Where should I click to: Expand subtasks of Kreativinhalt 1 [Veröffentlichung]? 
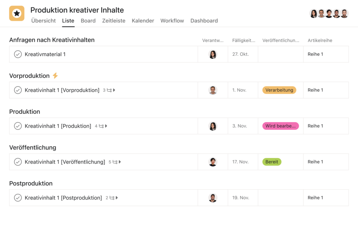tap(120, 162)
